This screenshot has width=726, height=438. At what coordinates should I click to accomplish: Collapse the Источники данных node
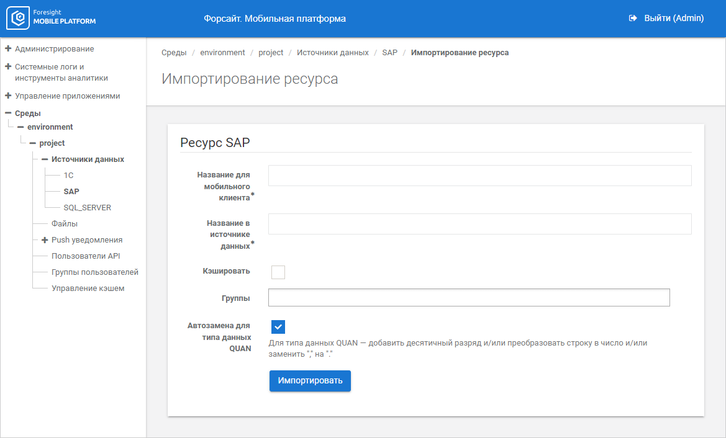[45, 159]
